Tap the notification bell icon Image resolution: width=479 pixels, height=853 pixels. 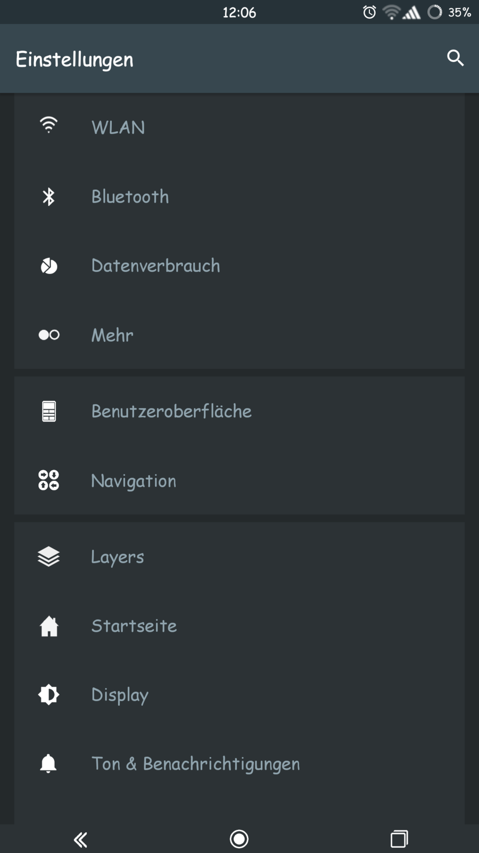click(x=48, y=763)
